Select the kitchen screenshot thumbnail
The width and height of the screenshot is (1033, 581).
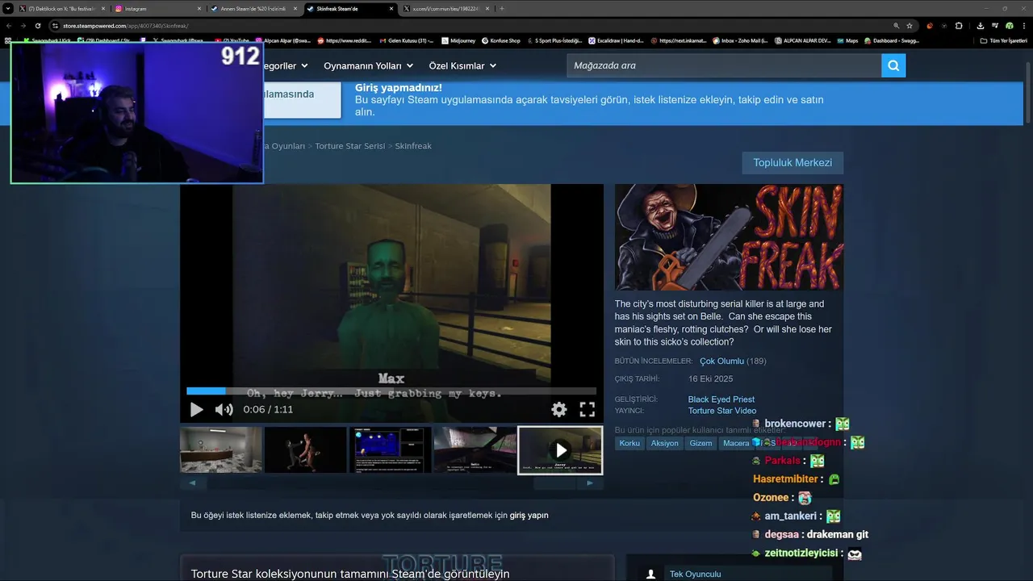[x=221, y=449]
